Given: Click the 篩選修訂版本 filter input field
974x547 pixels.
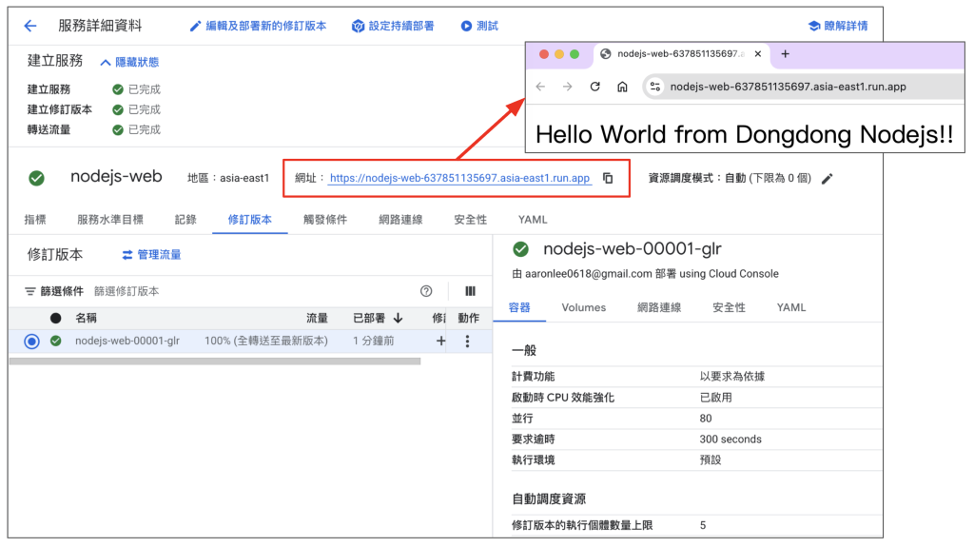Looking at the screenshot, I should [x=190, y=291].
